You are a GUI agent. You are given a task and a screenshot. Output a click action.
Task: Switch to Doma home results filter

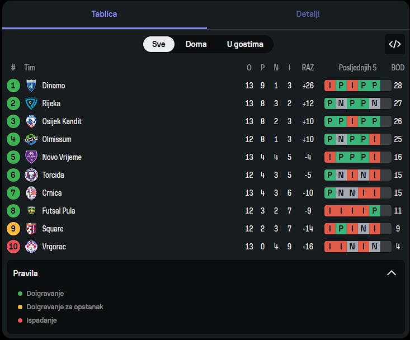pos(196,44)
